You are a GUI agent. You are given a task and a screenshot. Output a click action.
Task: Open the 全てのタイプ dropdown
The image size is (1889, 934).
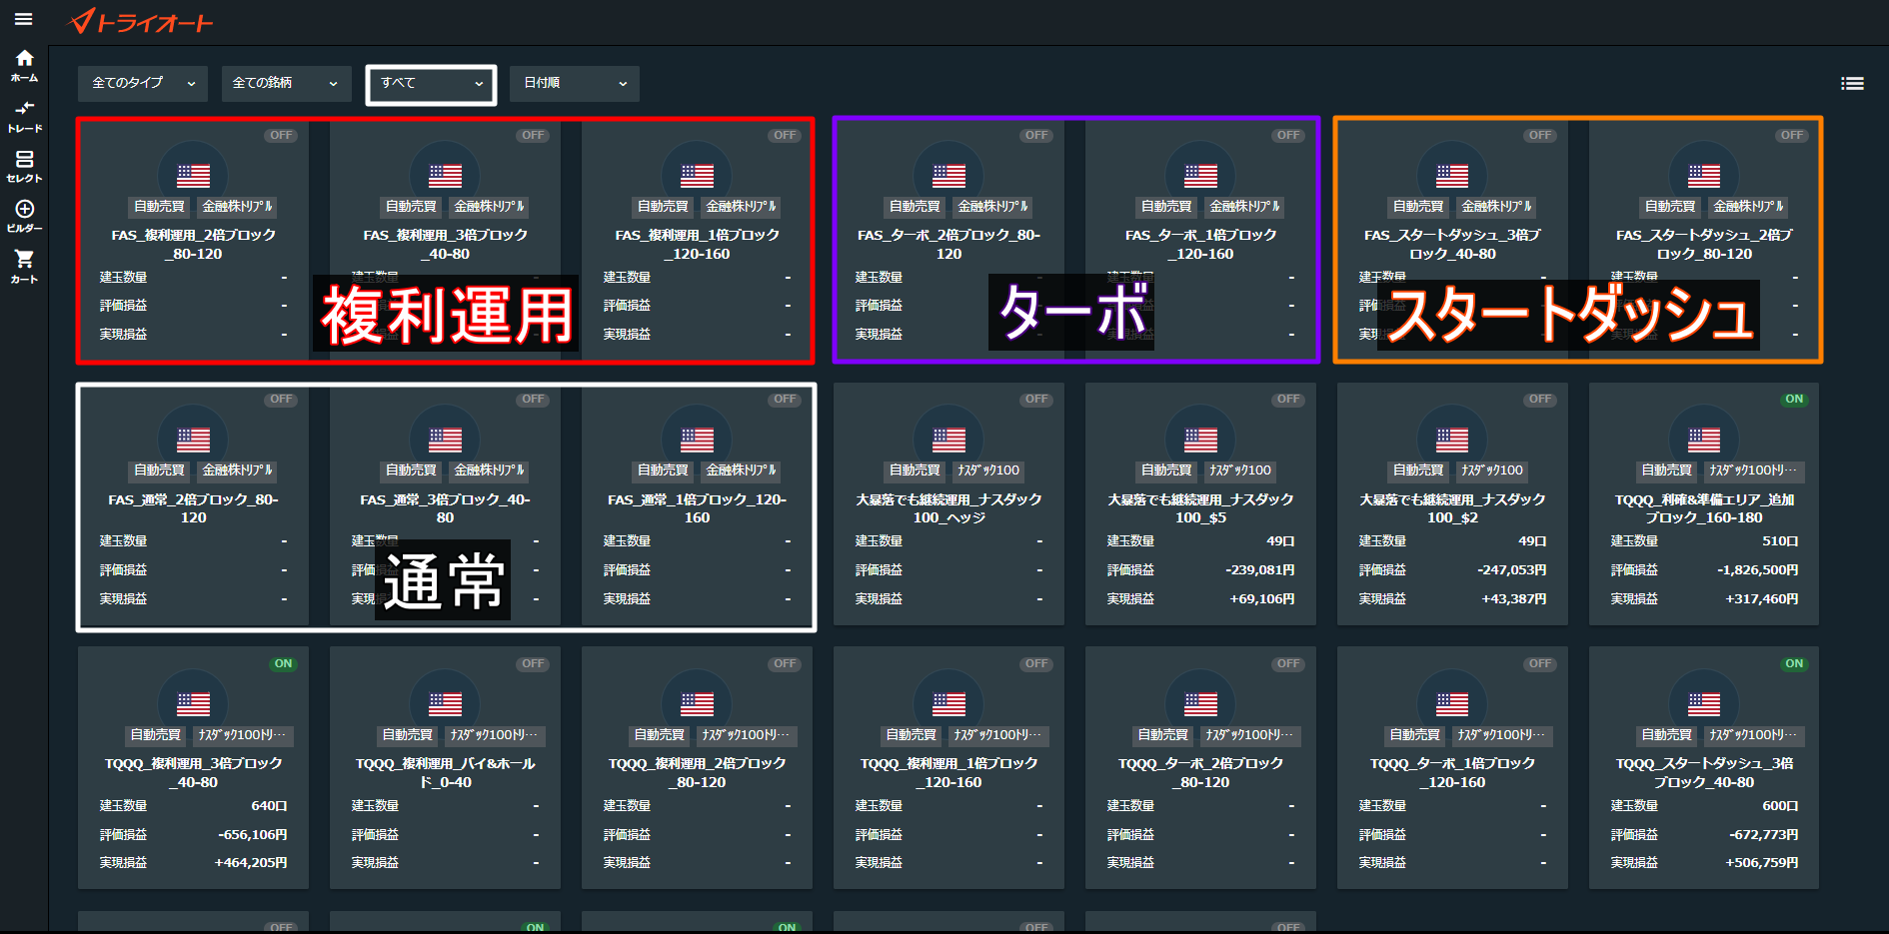(x=143, y=84)
